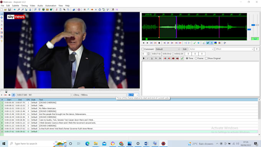Click the audio horizontal zoom vertical slider
Viewport: 261px width, 147px height.
pyautogui.click(x=249, y=30)
